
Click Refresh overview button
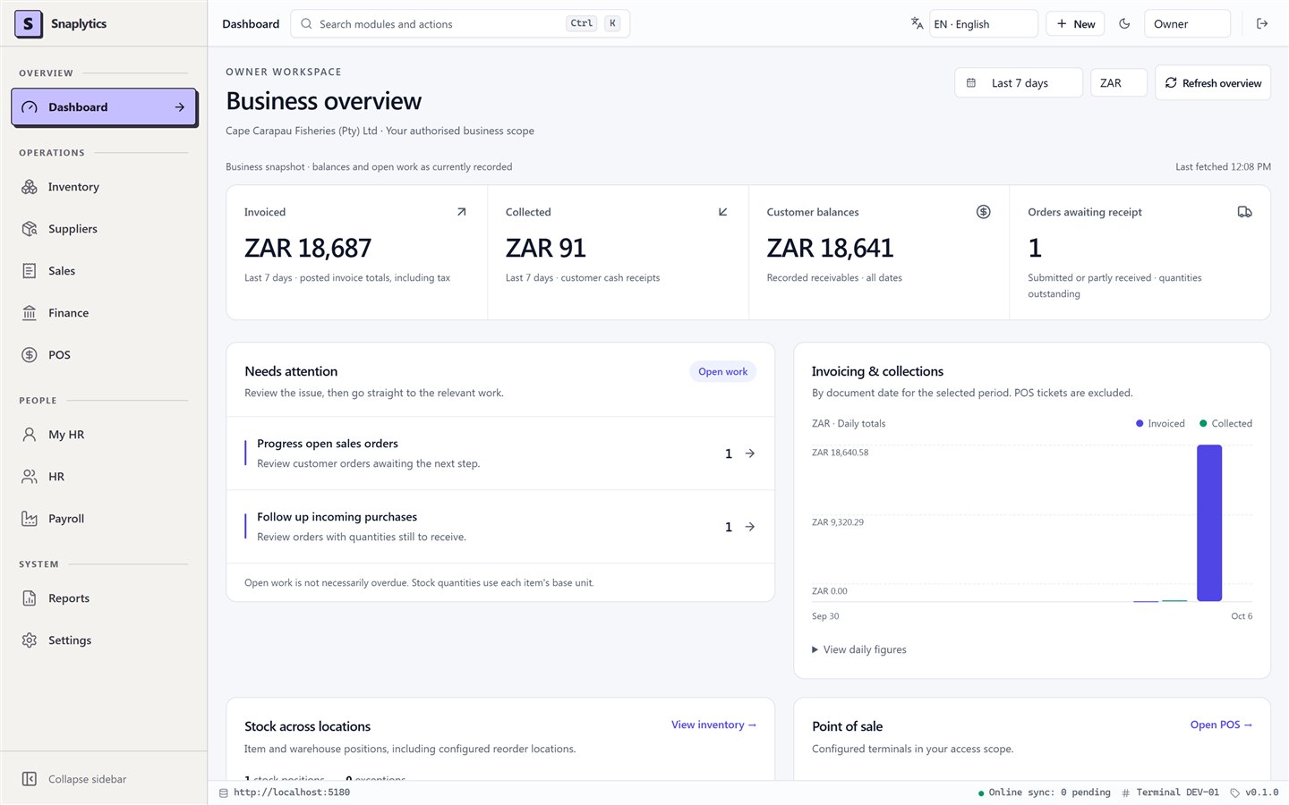click(1213, 83)
